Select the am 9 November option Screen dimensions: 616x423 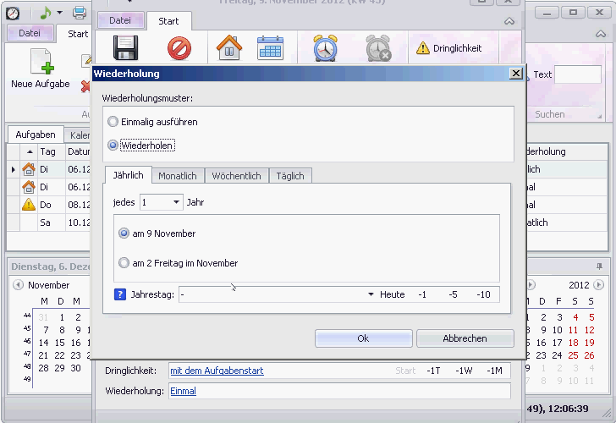tap(124, 233)
